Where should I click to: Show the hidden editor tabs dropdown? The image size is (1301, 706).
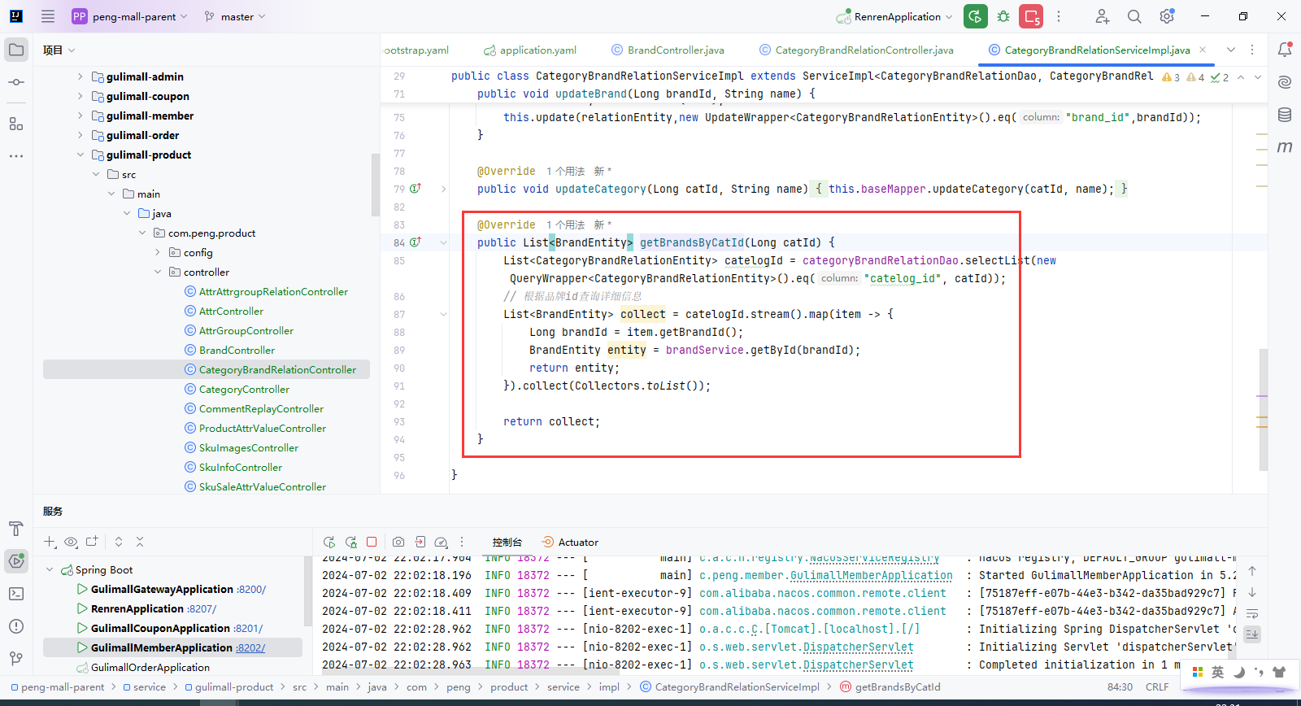1231,50
